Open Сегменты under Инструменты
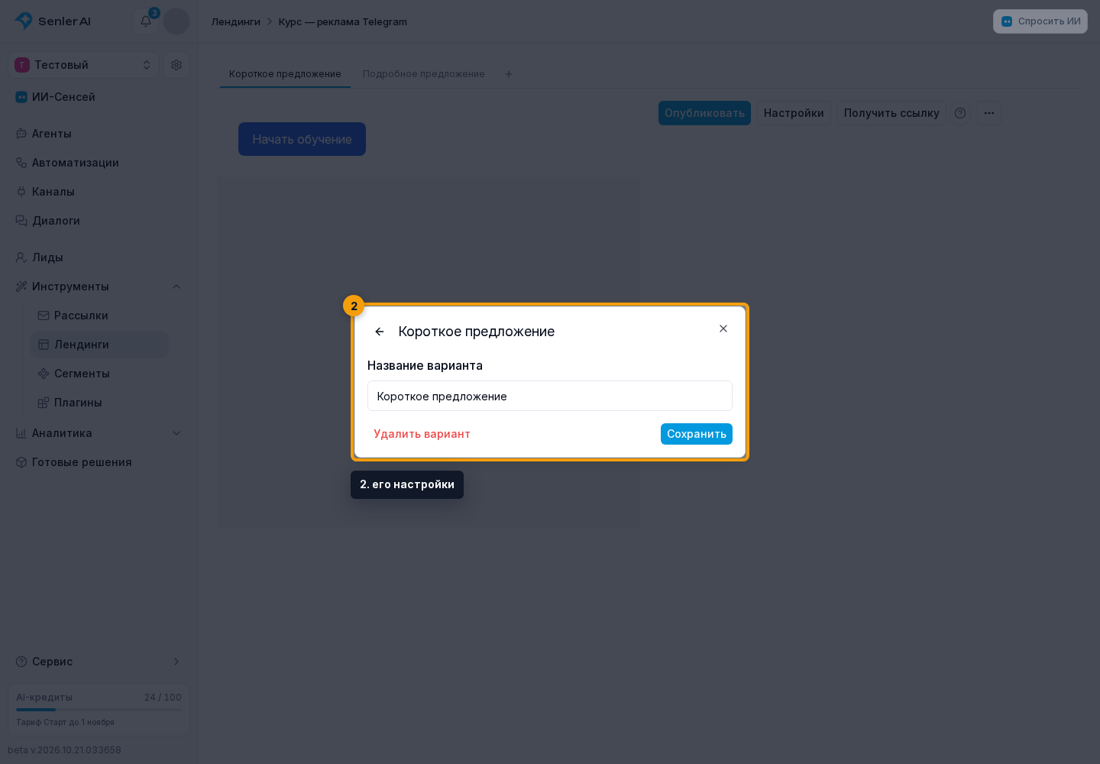This screenshot has width=1100, height=764. [x=99, y=374]
